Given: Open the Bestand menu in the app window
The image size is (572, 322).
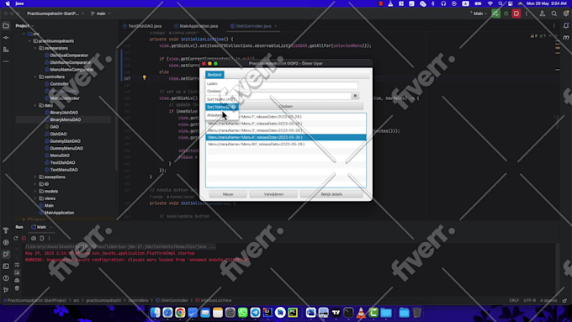Looking at the screenshot, I should pos(214,75).
